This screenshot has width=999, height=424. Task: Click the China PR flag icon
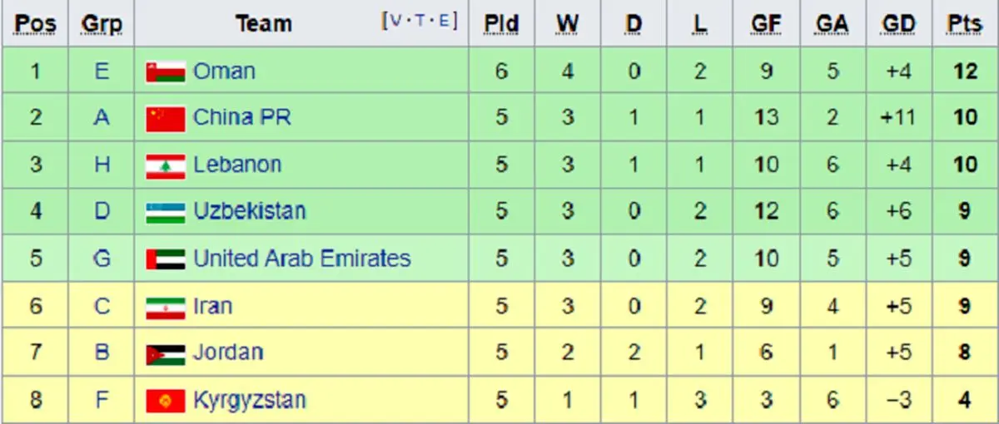click(x=165, y=119)
